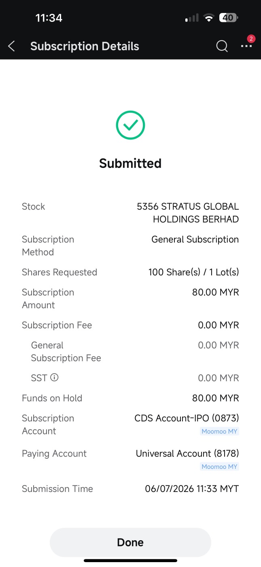Tap 5356 STRATUS GLOBAL HOLDINGS BERHAD stock name
Viewport: 261px width, 567px height.
click(x=188, y=213)
